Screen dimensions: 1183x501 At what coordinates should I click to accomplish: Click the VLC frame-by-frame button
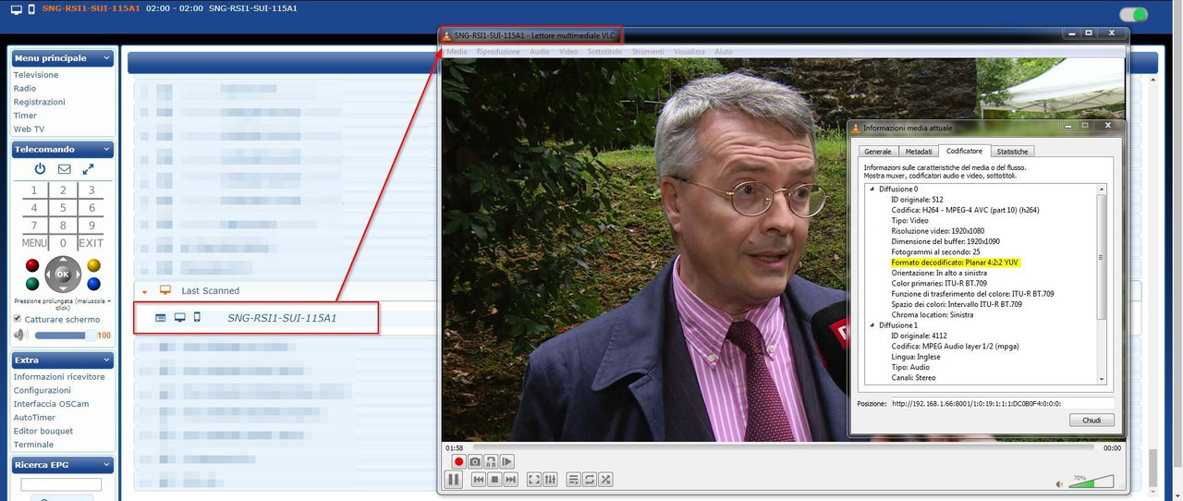(508, 461)
